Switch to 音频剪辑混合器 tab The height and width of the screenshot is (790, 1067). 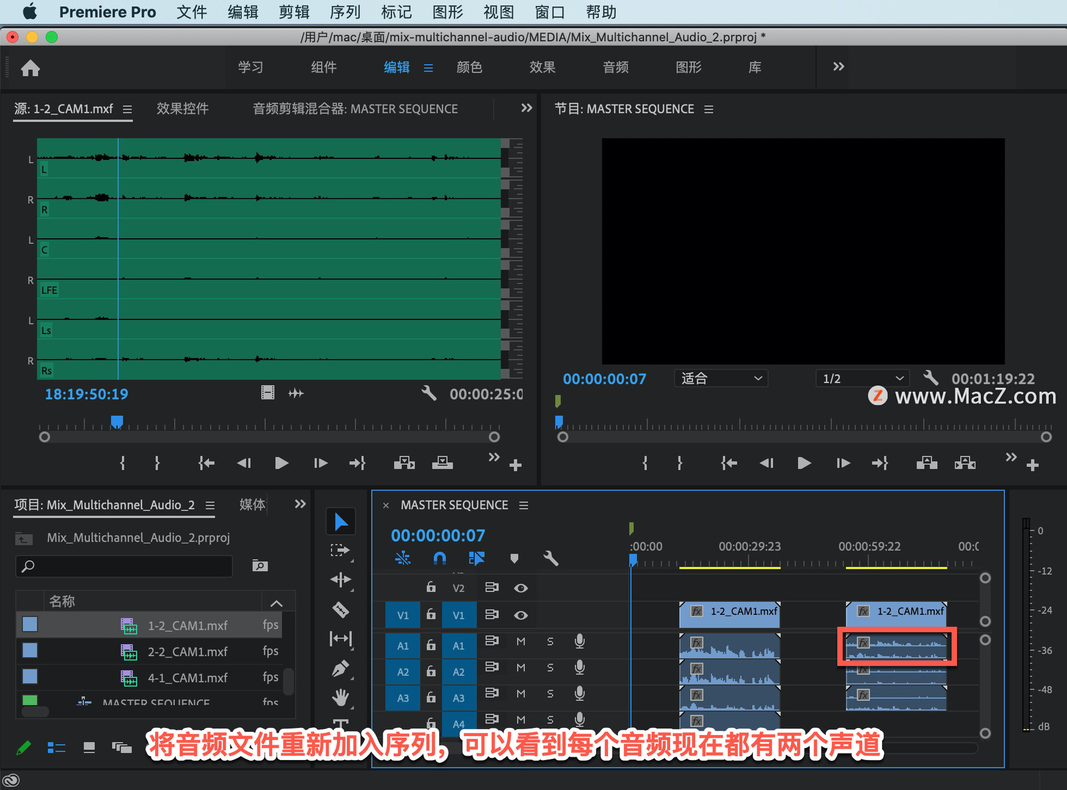coord(355,109)
